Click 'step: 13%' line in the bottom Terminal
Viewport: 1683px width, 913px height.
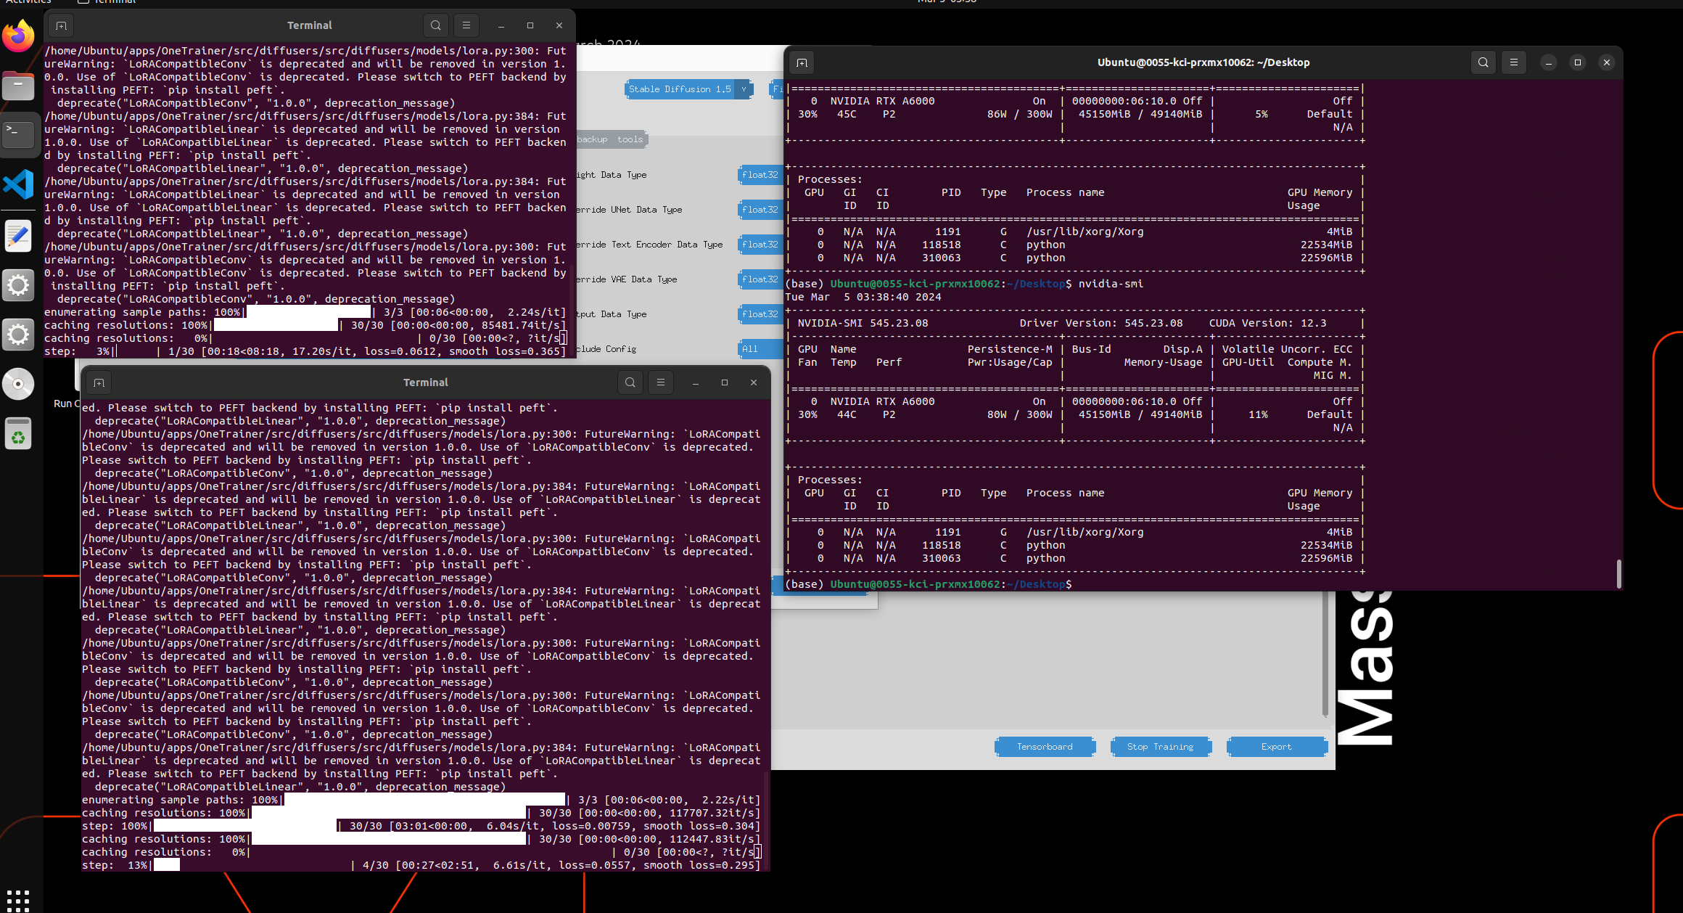click(421, 865)
